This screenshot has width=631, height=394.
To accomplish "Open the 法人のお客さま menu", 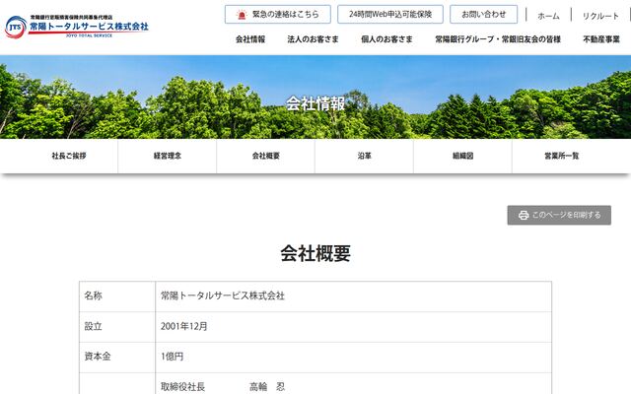I will [313, 39].
